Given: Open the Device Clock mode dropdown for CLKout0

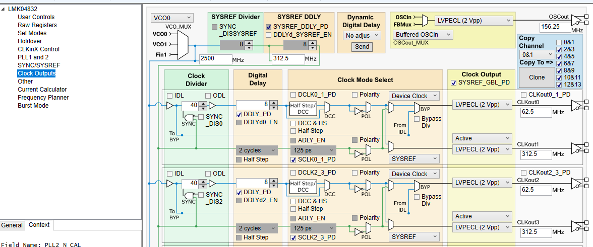Looking at the screenshot, I should coord(414,96).
